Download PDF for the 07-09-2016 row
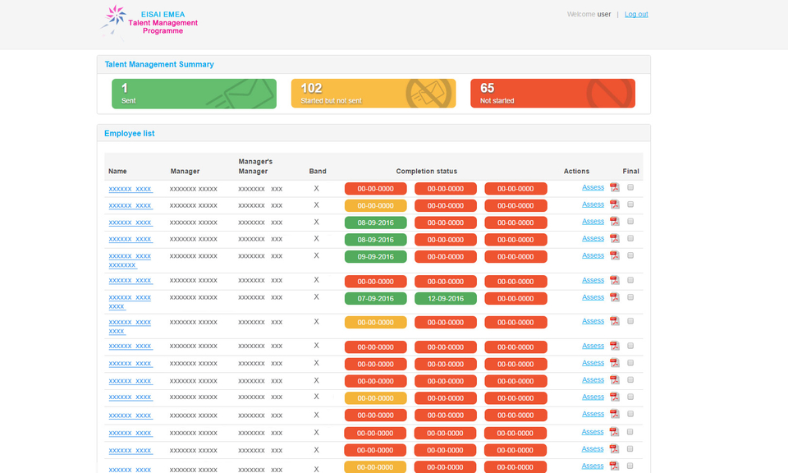This screenshot has width=788, height=473. point(614,298)
